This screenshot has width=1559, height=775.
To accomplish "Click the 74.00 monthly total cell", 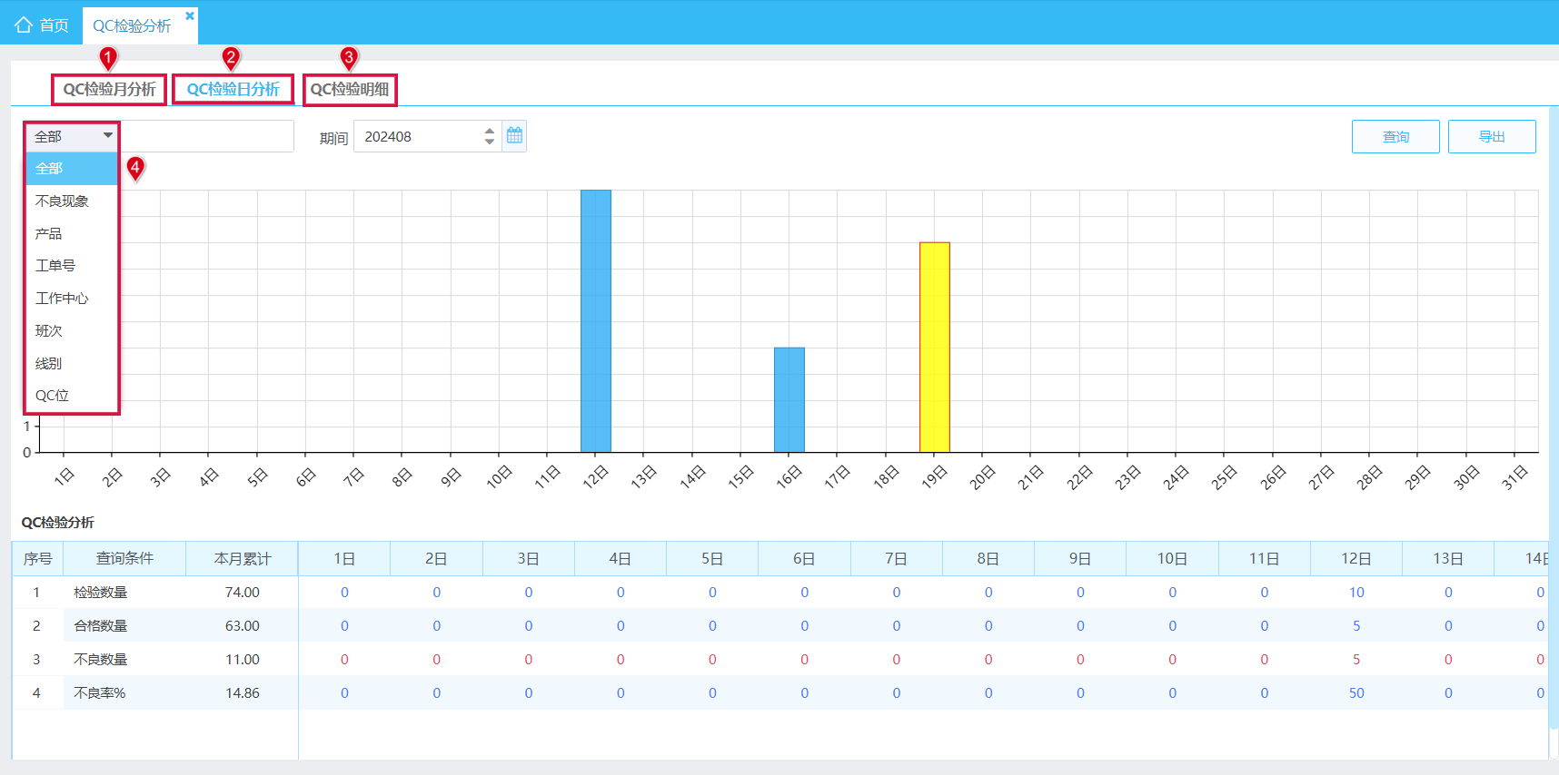I will point(243,593).
